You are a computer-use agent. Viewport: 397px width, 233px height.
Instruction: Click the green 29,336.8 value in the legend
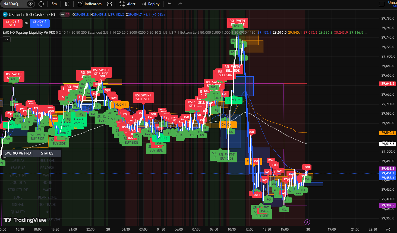(326, 32)
